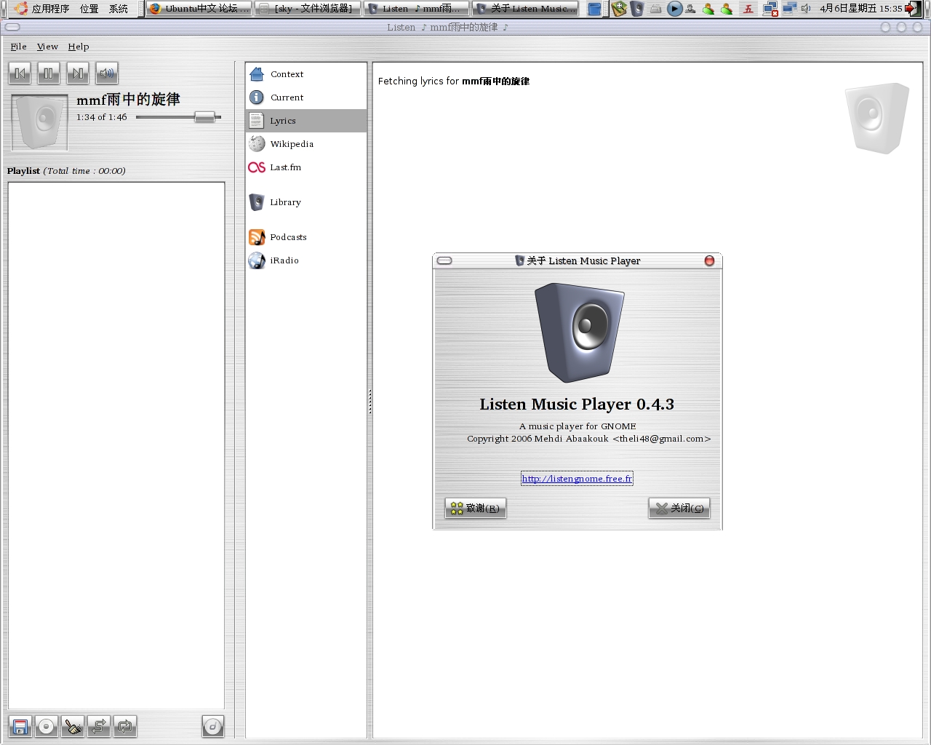Screen dimensions: 931x745
Task: Open the Wikipedia sidebar entry
Action: 306,144
